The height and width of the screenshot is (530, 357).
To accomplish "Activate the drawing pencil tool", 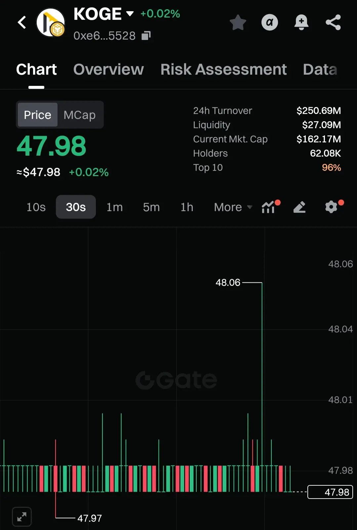I will click(299, 207).
